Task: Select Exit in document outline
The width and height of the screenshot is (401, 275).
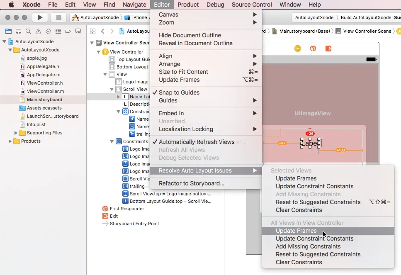Action: pos(114,216)
